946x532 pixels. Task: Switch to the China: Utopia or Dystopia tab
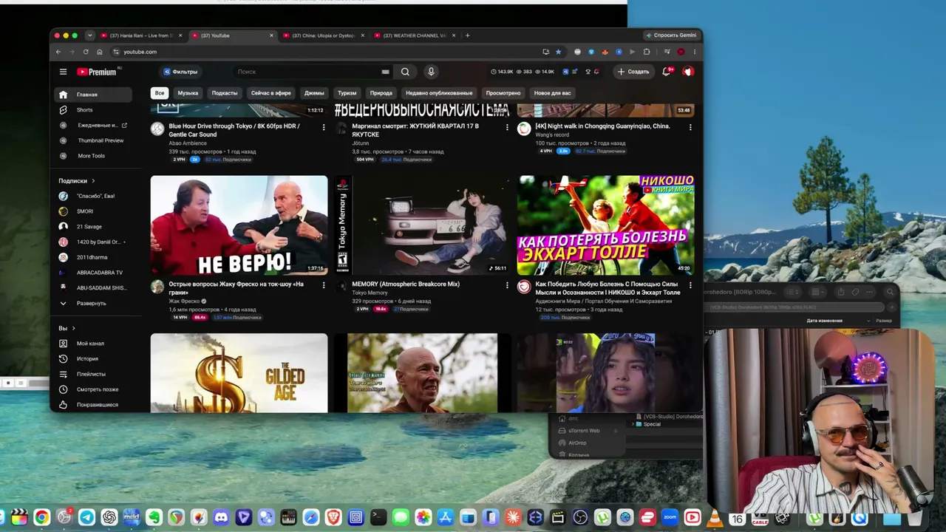[322, 35]
